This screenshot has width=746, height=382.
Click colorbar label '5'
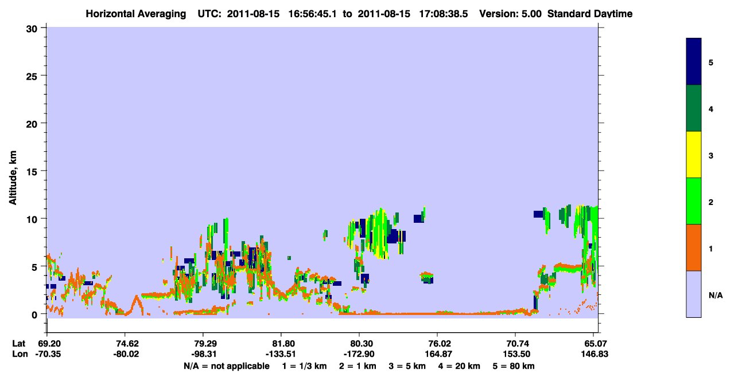coord(711,62)
